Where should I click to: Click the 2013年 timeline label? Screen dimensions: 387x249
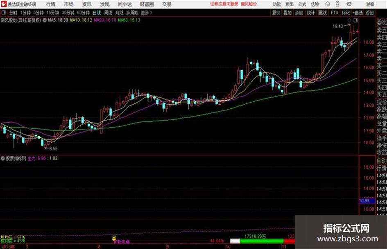coord(7,247)
